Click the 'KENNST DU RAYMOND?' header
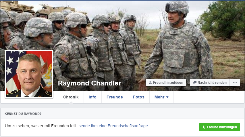 click(23, 114)
